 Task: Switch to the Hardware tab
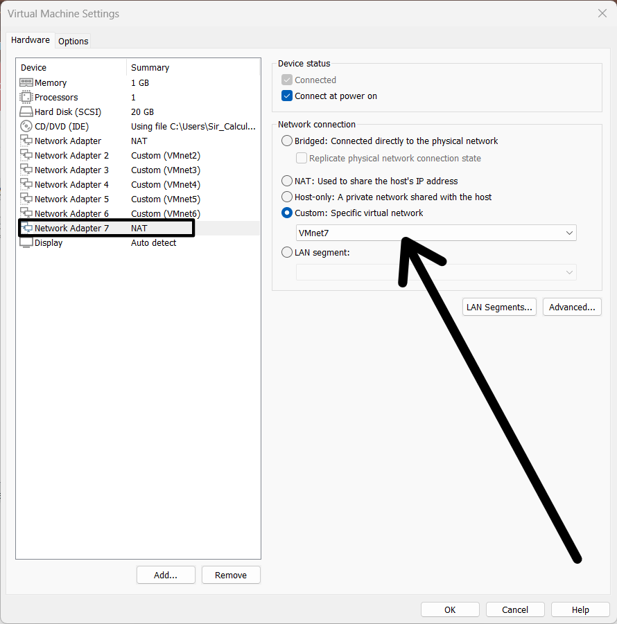click(x=31, y=40)
